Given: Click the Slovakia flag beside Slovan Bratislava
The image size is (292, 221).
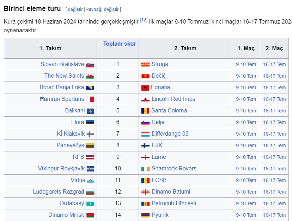Looking at the screenshot, I should pos(90,65).
